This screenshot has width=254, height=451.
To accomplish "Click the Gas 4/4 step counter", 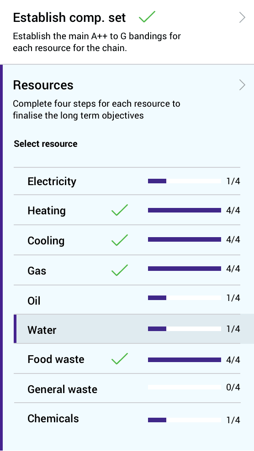I will [x=233, y=269].
